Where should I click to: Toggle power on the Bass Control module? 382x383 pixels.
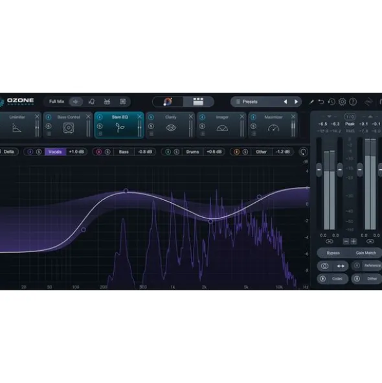click(49, 117)
